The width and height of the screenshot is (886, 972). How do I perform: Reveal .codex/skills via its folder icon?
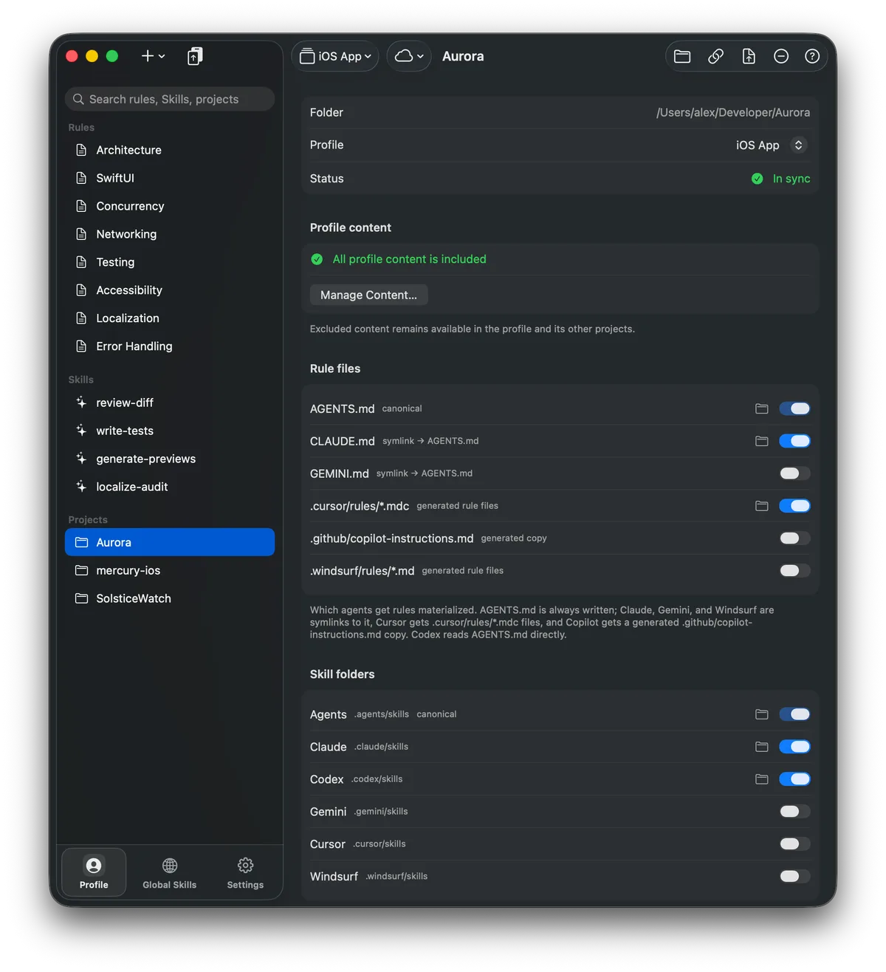tap(762, 779)
